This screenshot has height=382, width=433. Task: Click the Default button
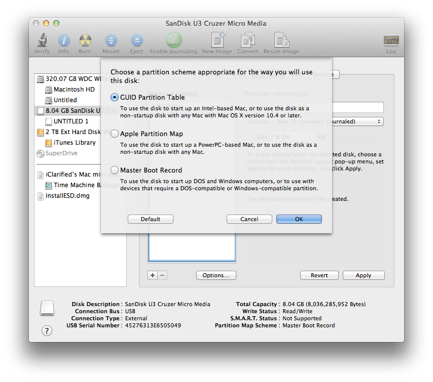(151, 219)
